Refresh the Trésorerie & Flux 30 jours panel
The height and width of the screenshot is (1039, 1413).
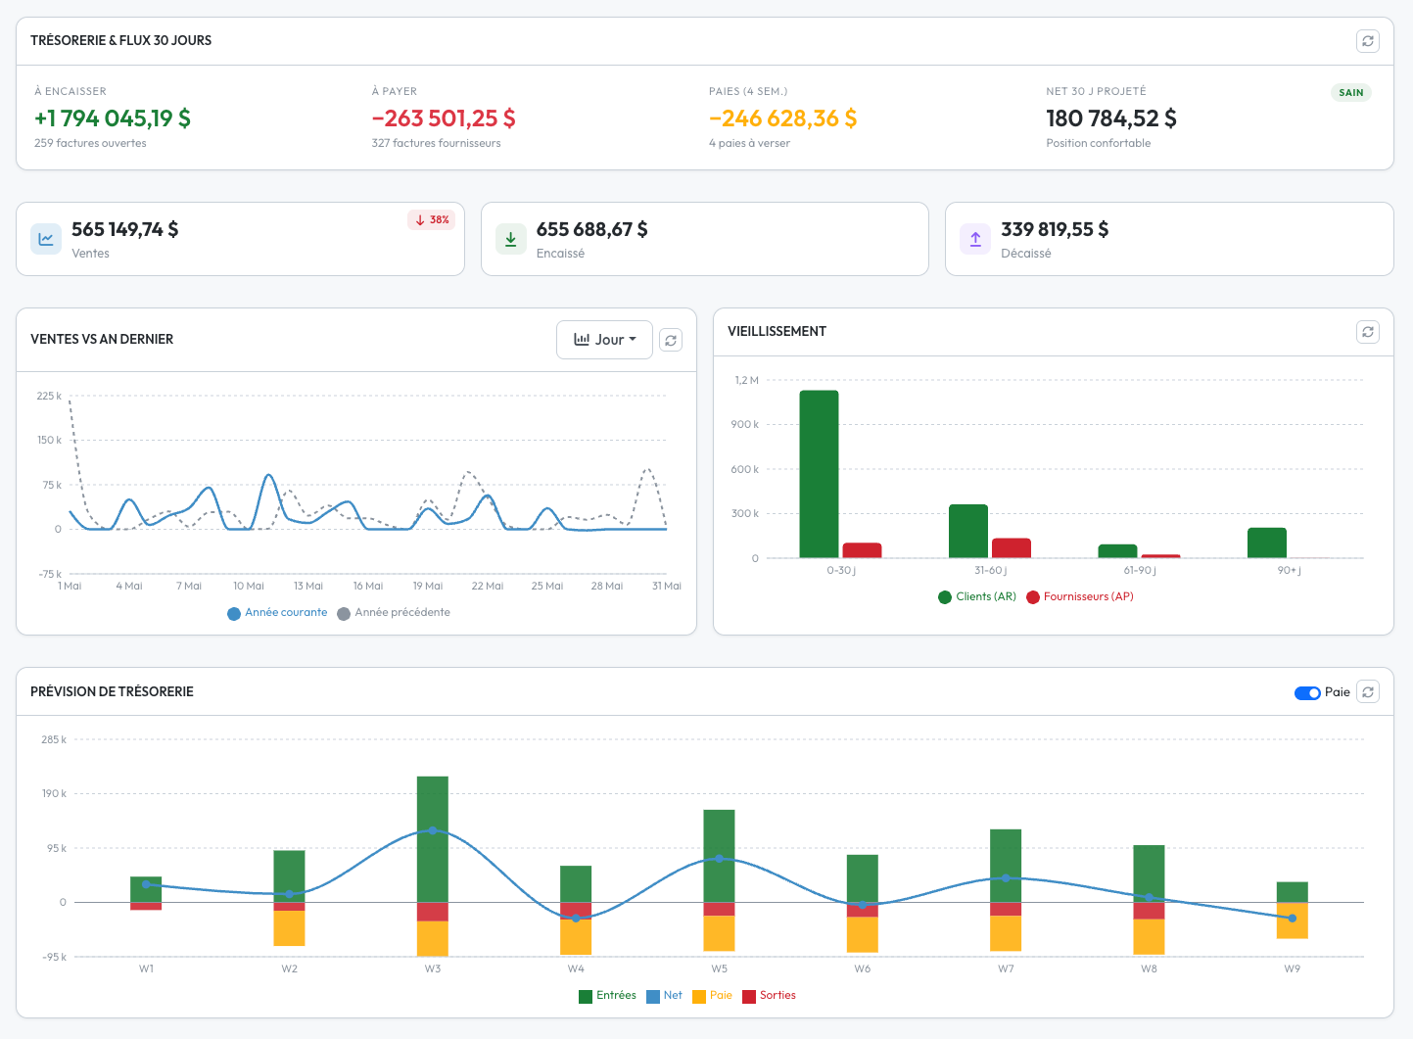pyautogui.click(x=1368, y=41)
